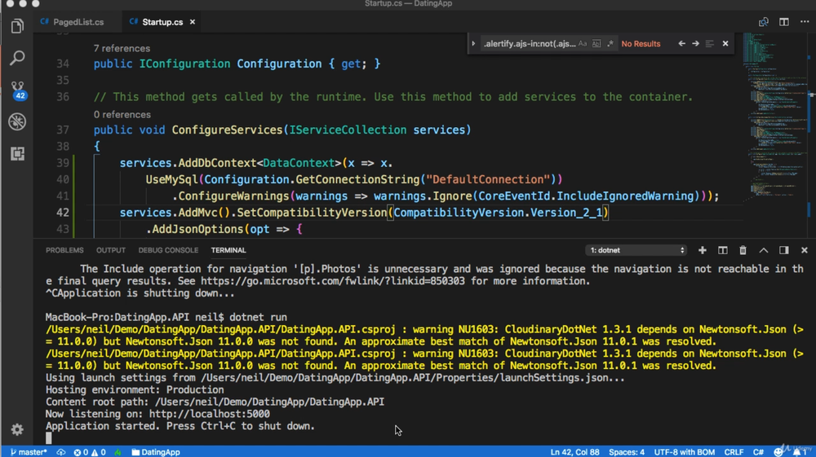Open the Search sidebar view
The height and width of the screenshot is (457, 816).
(x=17, y=58)
